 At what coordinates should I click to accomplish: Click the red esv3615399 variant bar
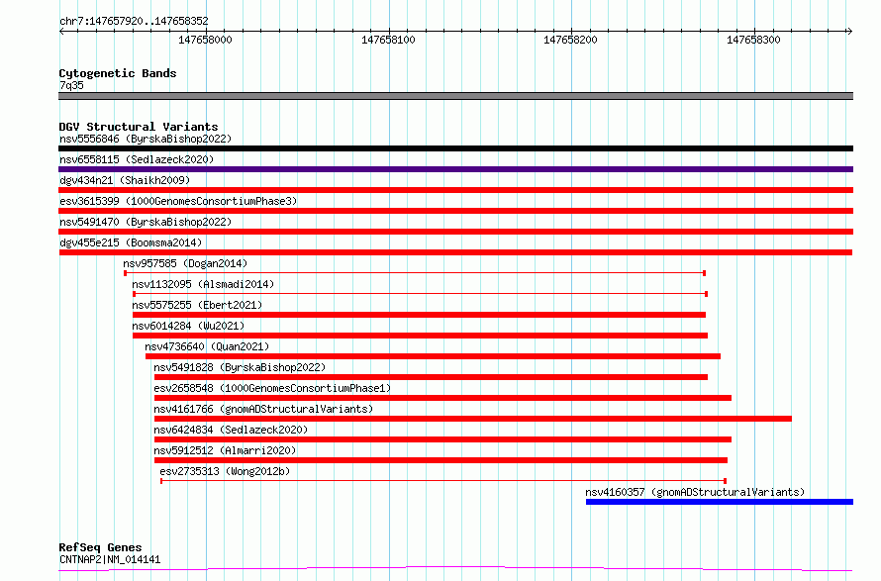[x=455, y=211]
